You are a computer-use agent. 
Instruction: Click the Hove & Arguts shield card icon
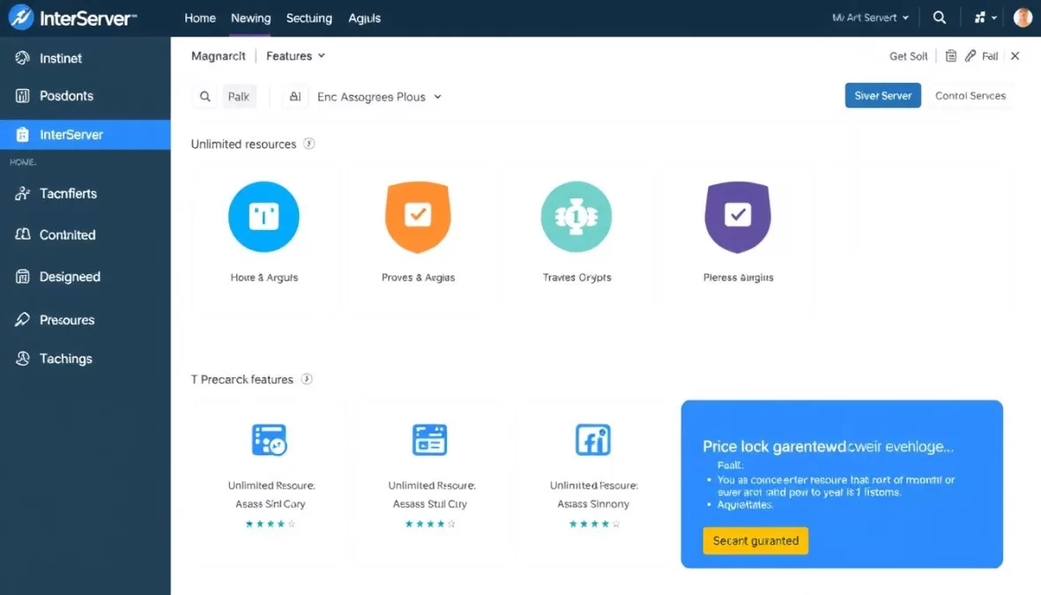264,216
